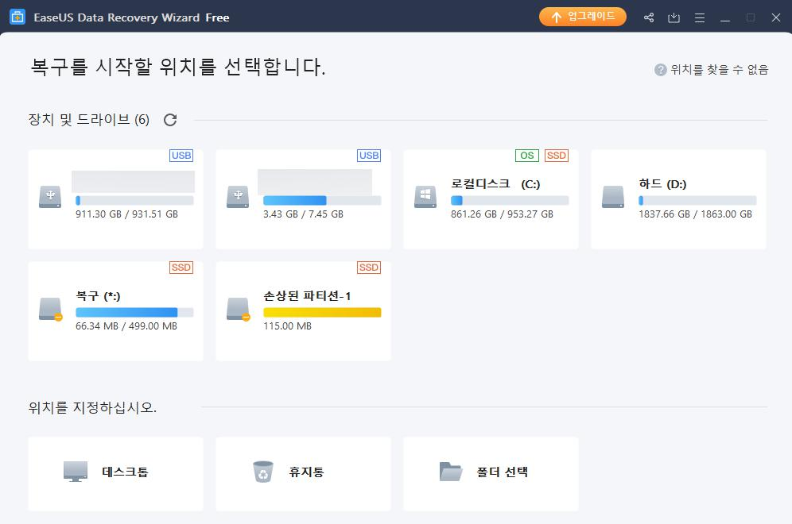Click the EaseUS app logo icon
792x524 pixels.
pos(17,17)
